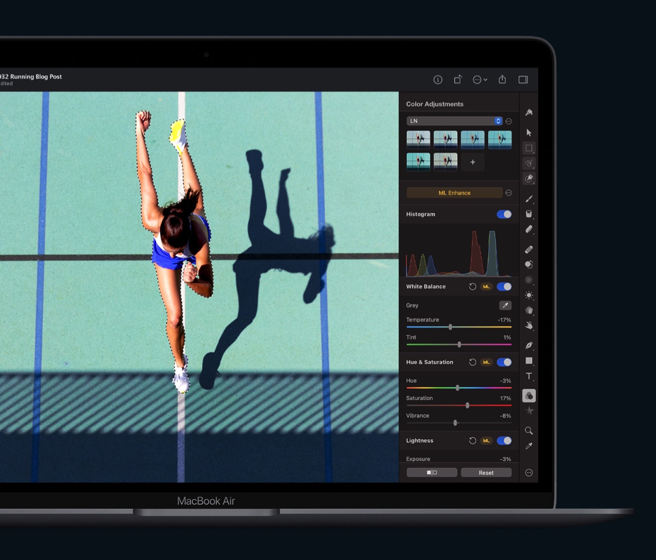Open the Share icon in title bar
The height and width of the screenshot is (560, 656).
tap(502, 79)
